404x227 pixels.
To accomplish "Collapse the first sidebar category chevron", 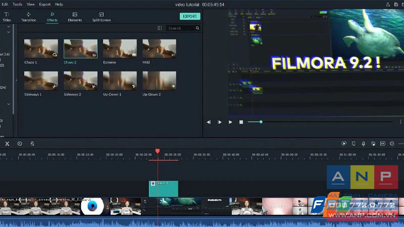I will tap(9, 27).
